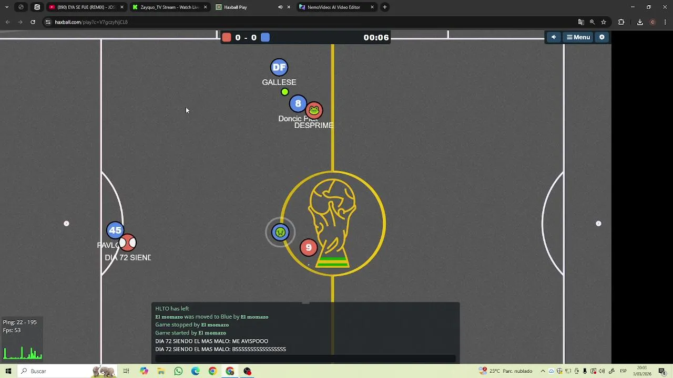The height and width of the screenshot is (378, 673).
Task: Click the red frog avatar player disc
Action: (x=314, y=110)
